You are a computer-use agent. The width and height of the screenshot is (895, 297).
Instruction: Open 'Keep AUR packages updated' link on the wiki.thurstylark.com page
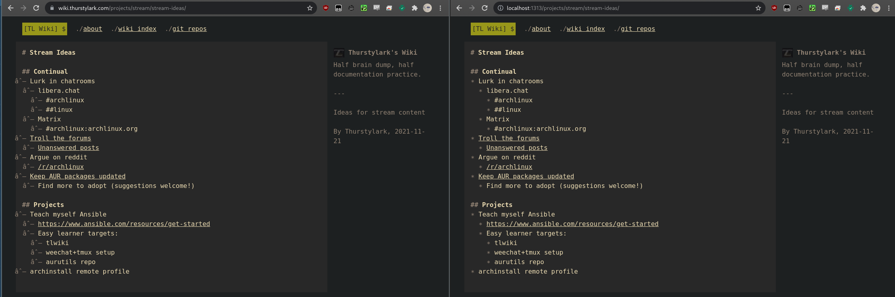(77, 176)
